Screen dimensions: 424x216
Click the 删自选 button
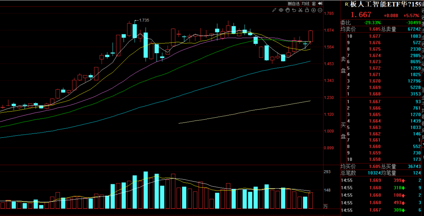pos(293,4)
